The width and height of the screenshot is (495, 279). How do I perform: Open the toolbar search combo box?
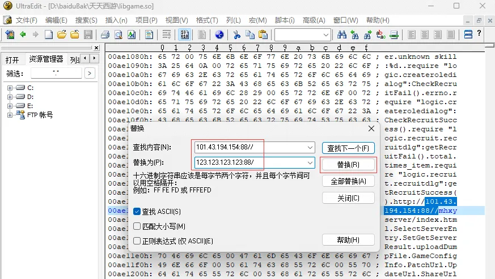coord(303,35)
